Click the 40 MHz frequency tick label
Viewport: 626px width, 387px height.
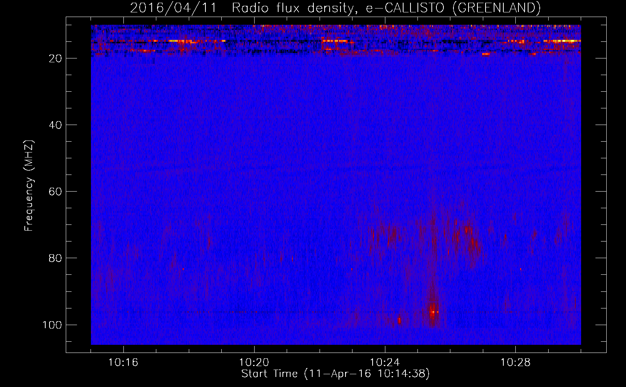coord(56,125)
